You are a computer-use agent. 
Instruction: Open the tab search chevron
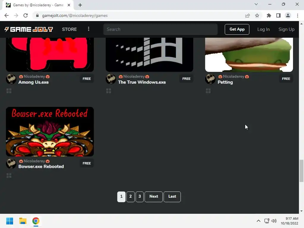256,4
